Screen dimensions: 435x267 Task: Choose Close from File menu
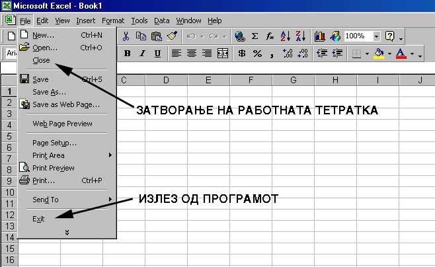pyautogui.click(x=67, y=60)
